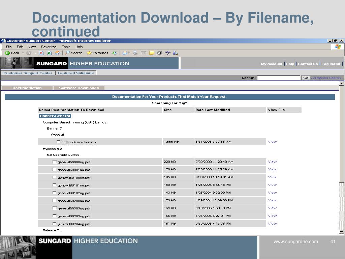Image resolution: width=345 pixels, height=259 pixels.
Task: Click the Back arrow toolbar button
Action: tap(12, 53)
